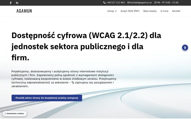
Task: Open the Facebook profile icon
Action: pos(11,3)
